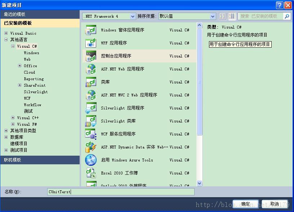Image resolution: width=294 pixels, height=212 pixels.
Task: Click the 名称 text field
Action: coord(121,192)
